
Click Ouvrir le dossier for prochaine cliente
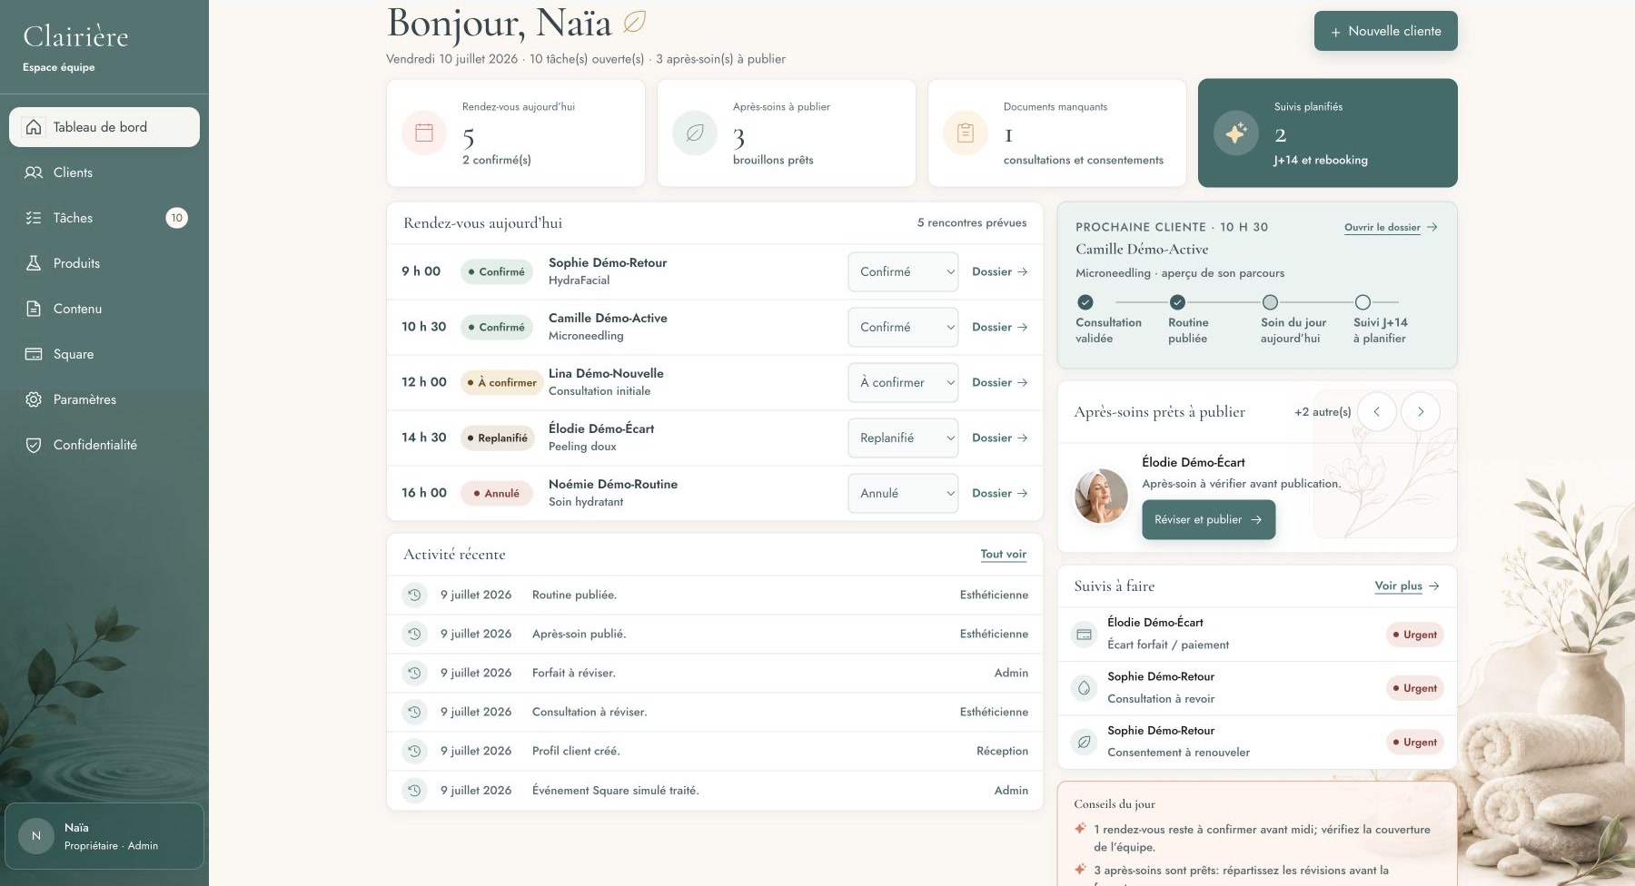1391,227
